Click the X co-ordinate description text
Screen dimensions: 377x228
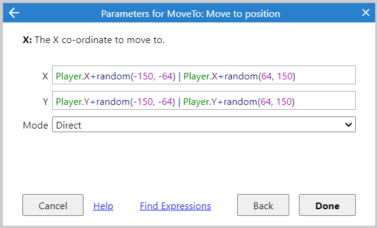[94, 40]
